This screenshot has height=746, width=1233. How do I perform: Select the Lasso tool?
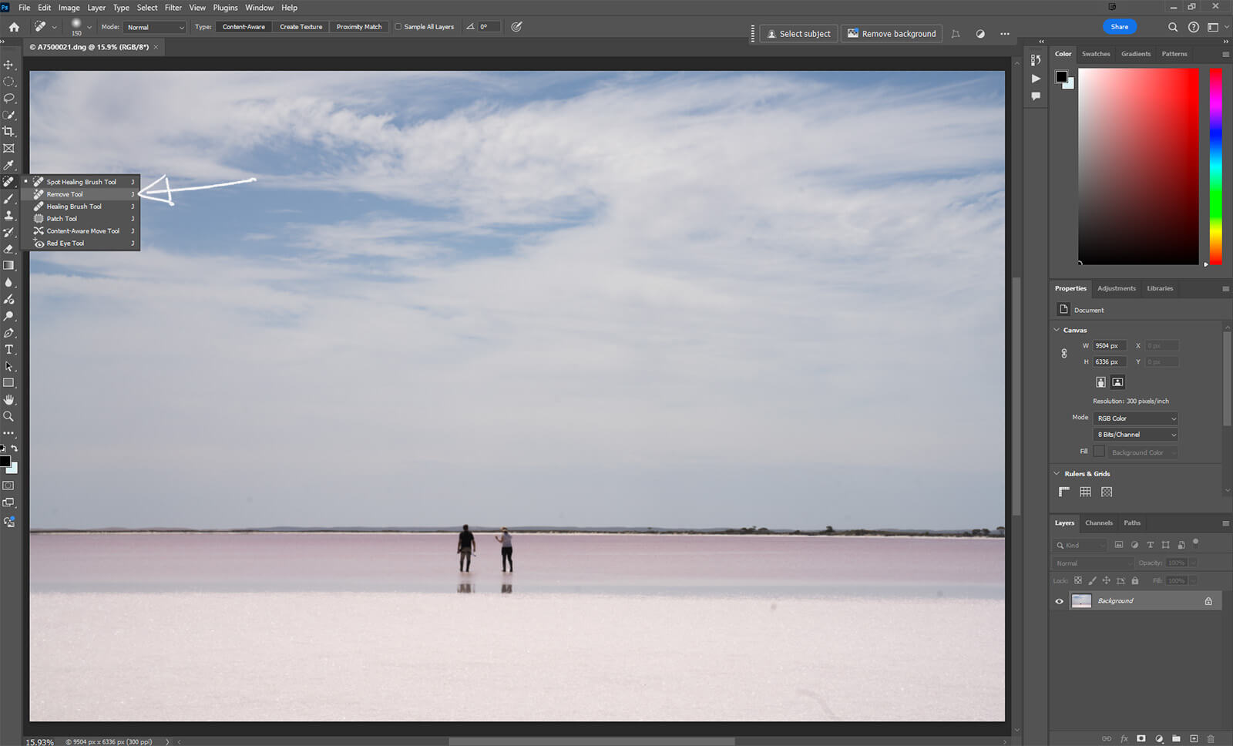pos(8,99)
